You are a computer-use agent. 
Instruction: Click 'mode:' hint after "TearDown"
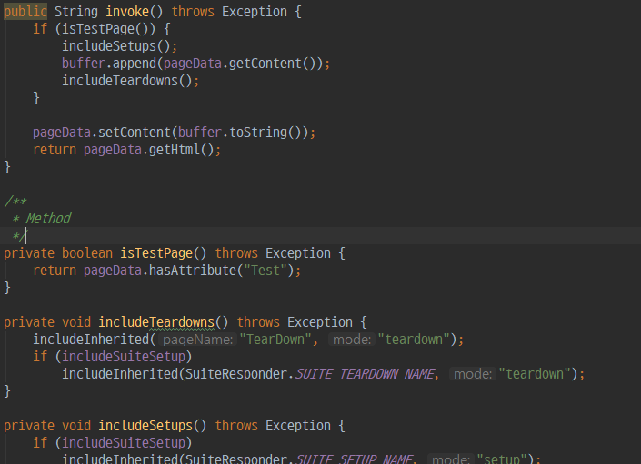coord(352,340)
